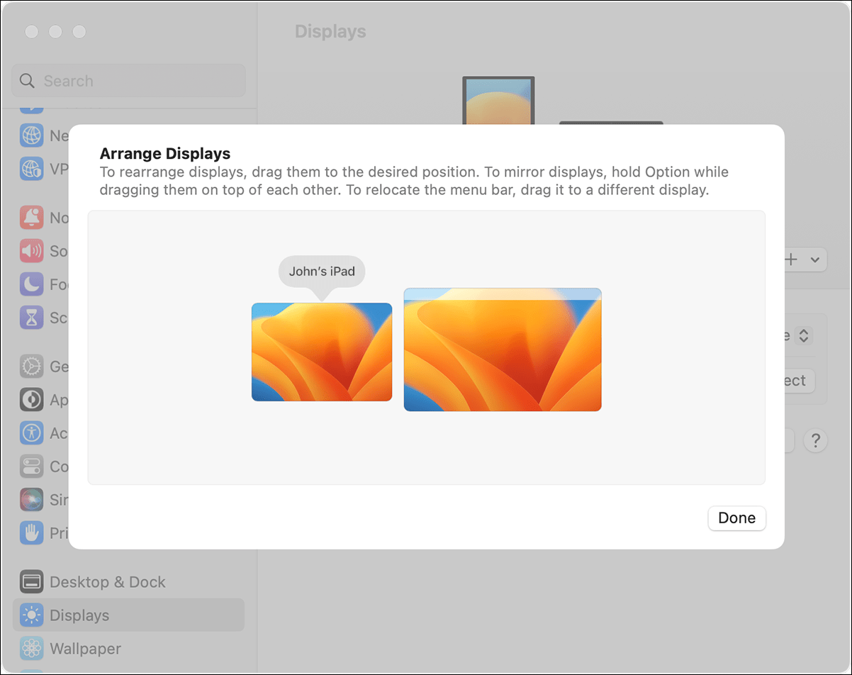Select the Appearance icon in the sidebar
852x675 pixels.
(31, 400)
